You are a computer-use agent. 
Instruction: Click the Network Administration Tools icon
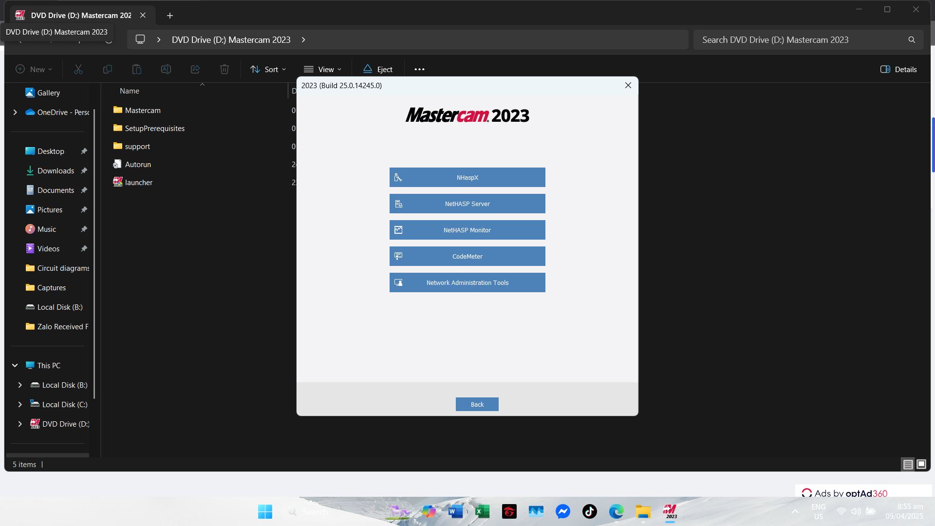(398, 282)
